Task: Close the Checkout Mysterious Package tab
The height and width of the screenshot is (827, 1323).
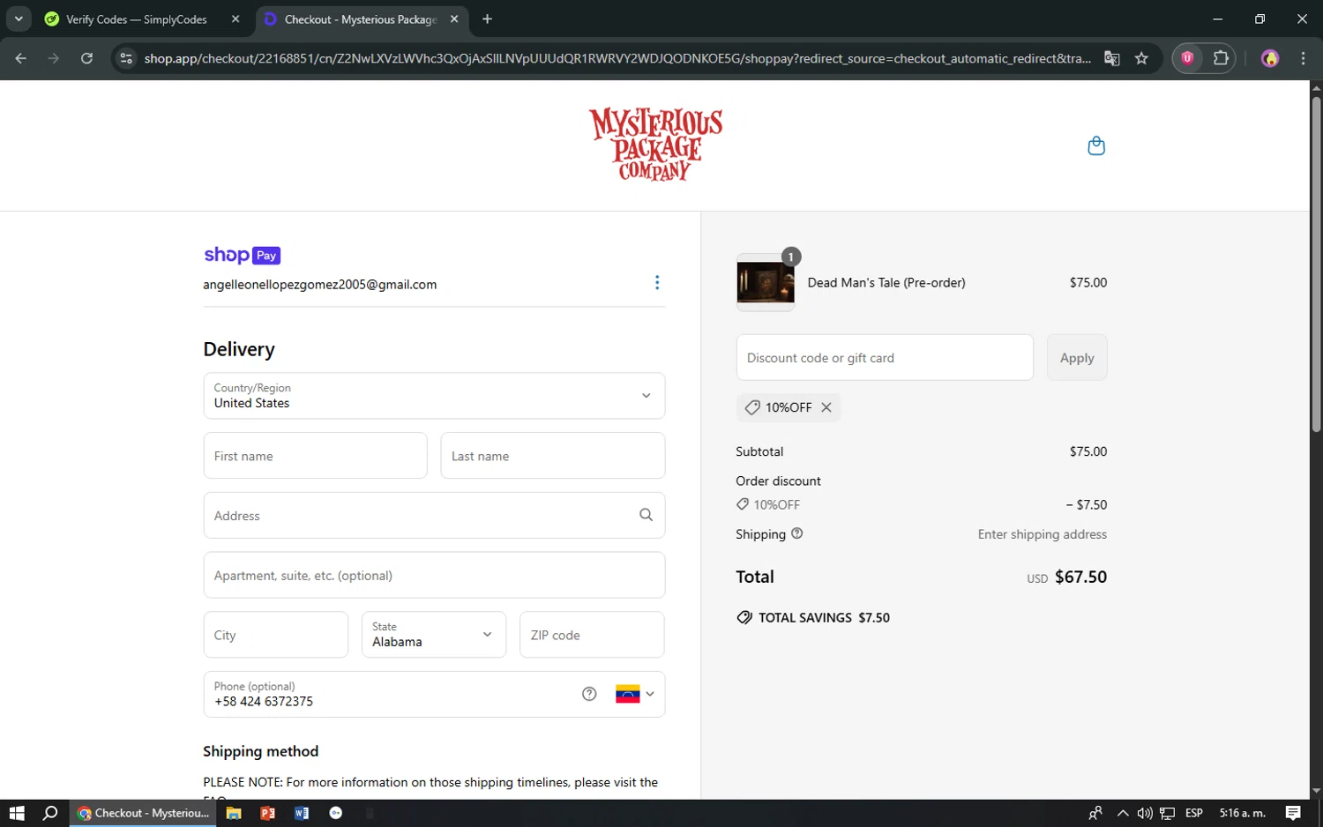Action: [454, 19]
